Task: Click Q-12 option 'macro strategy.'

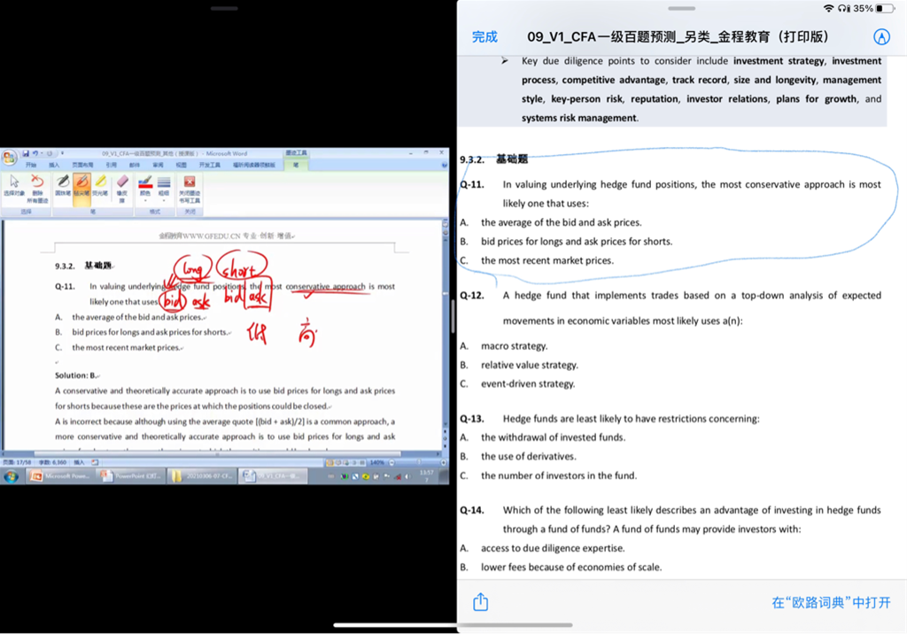Action: pyautogui.click(x=515, y=346)
